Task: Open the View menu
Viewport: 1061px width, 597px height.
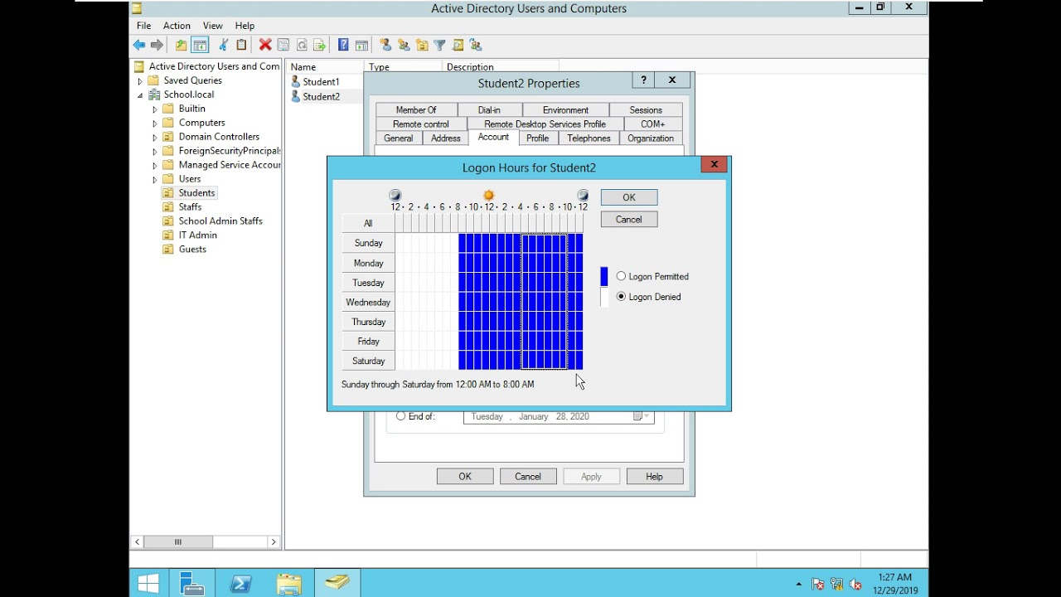Action: pyautogui.click(x=213, y=26)
